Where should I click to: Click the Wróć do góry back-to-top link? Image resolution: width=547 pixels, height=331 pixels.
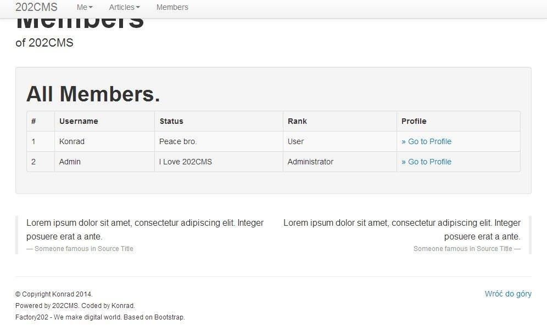tap(507, 294)
